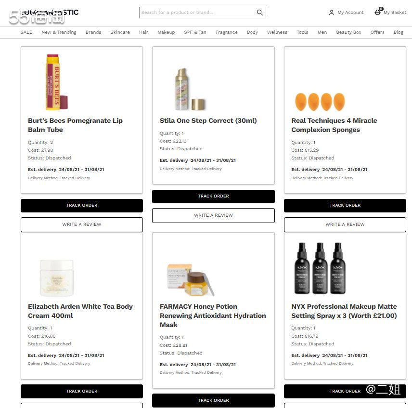This screenshot has height=408, width=412.
Task: Open the Tools menu
Action: click(302, 32)
